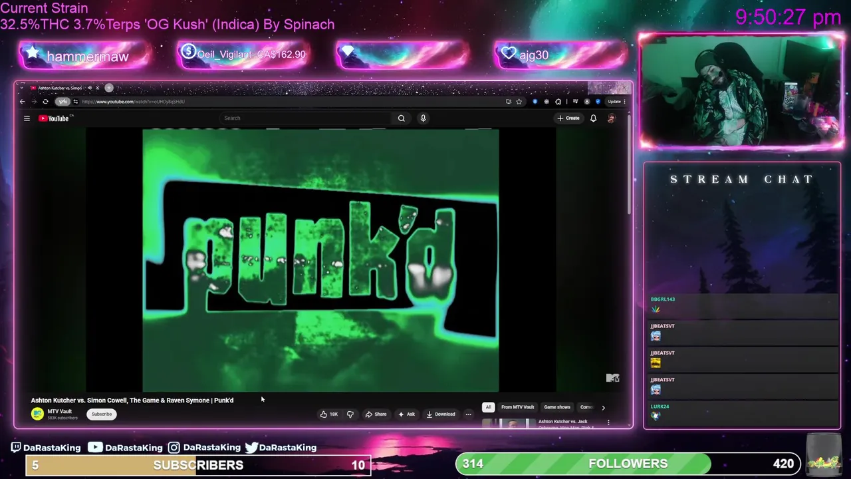The width and height of the screenshot is (851, 479).
Task: Click the followers goal progress bar
Action: 628,464
